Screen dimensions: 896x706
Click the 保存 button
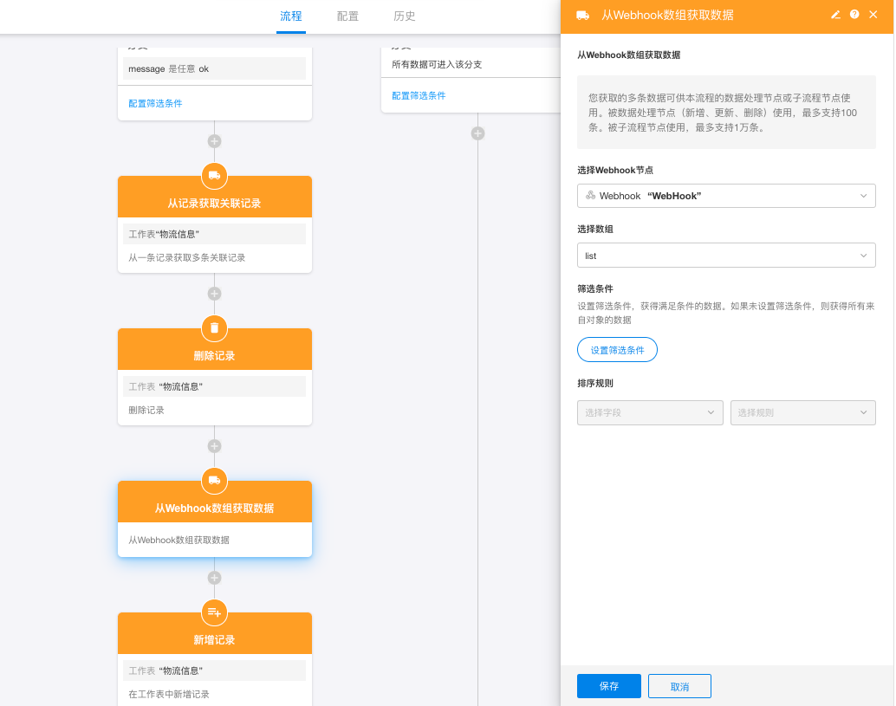coord(608,686)
